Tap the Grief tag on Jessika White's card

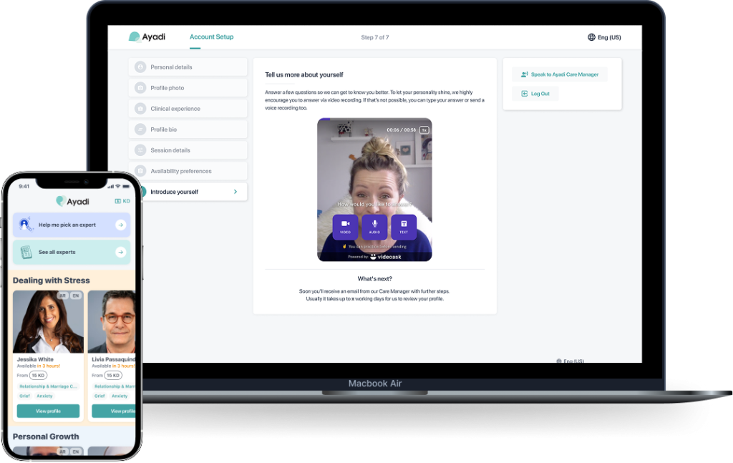(24, 396)
